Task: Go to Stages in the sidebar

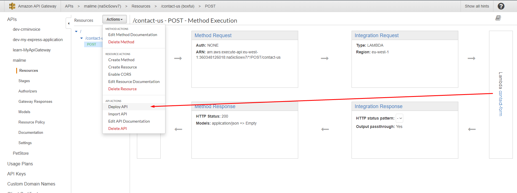Action: pyautogui.click(x=24, y=81)
